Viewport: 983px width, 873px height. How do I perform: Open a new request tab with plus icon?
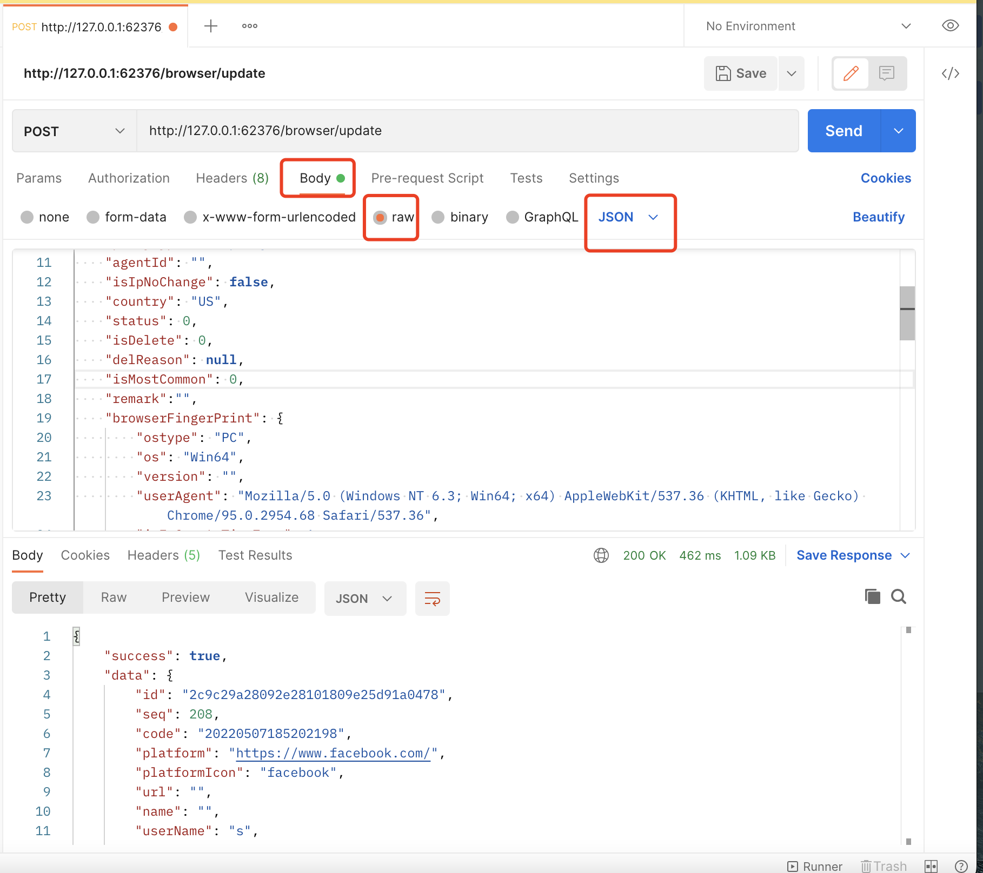(x=211, y=26)
